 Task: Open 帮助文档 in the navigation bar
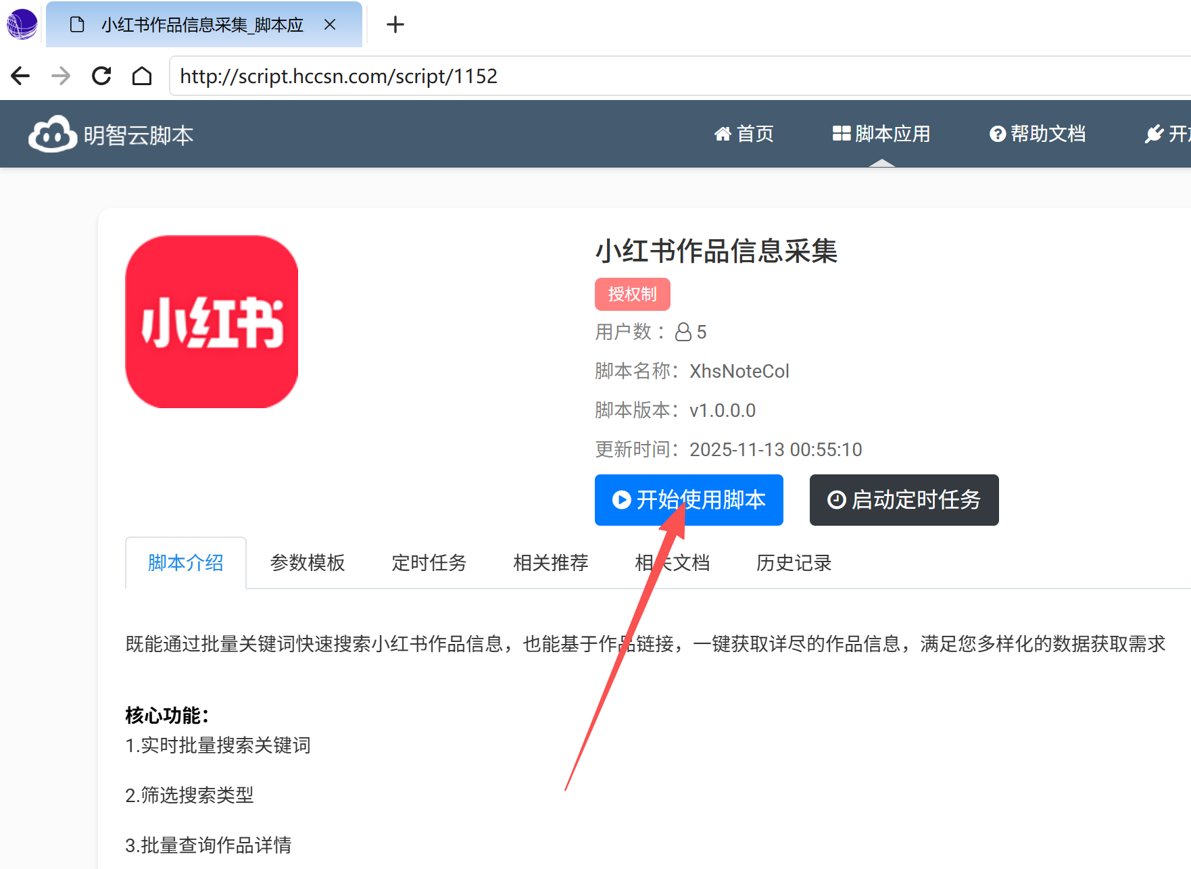point(1038,134)
